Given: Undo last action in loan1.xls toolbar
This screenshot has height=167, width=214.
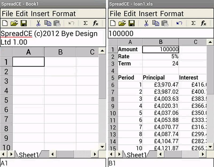Looking at the screenshot, I should tap(179, 23).
